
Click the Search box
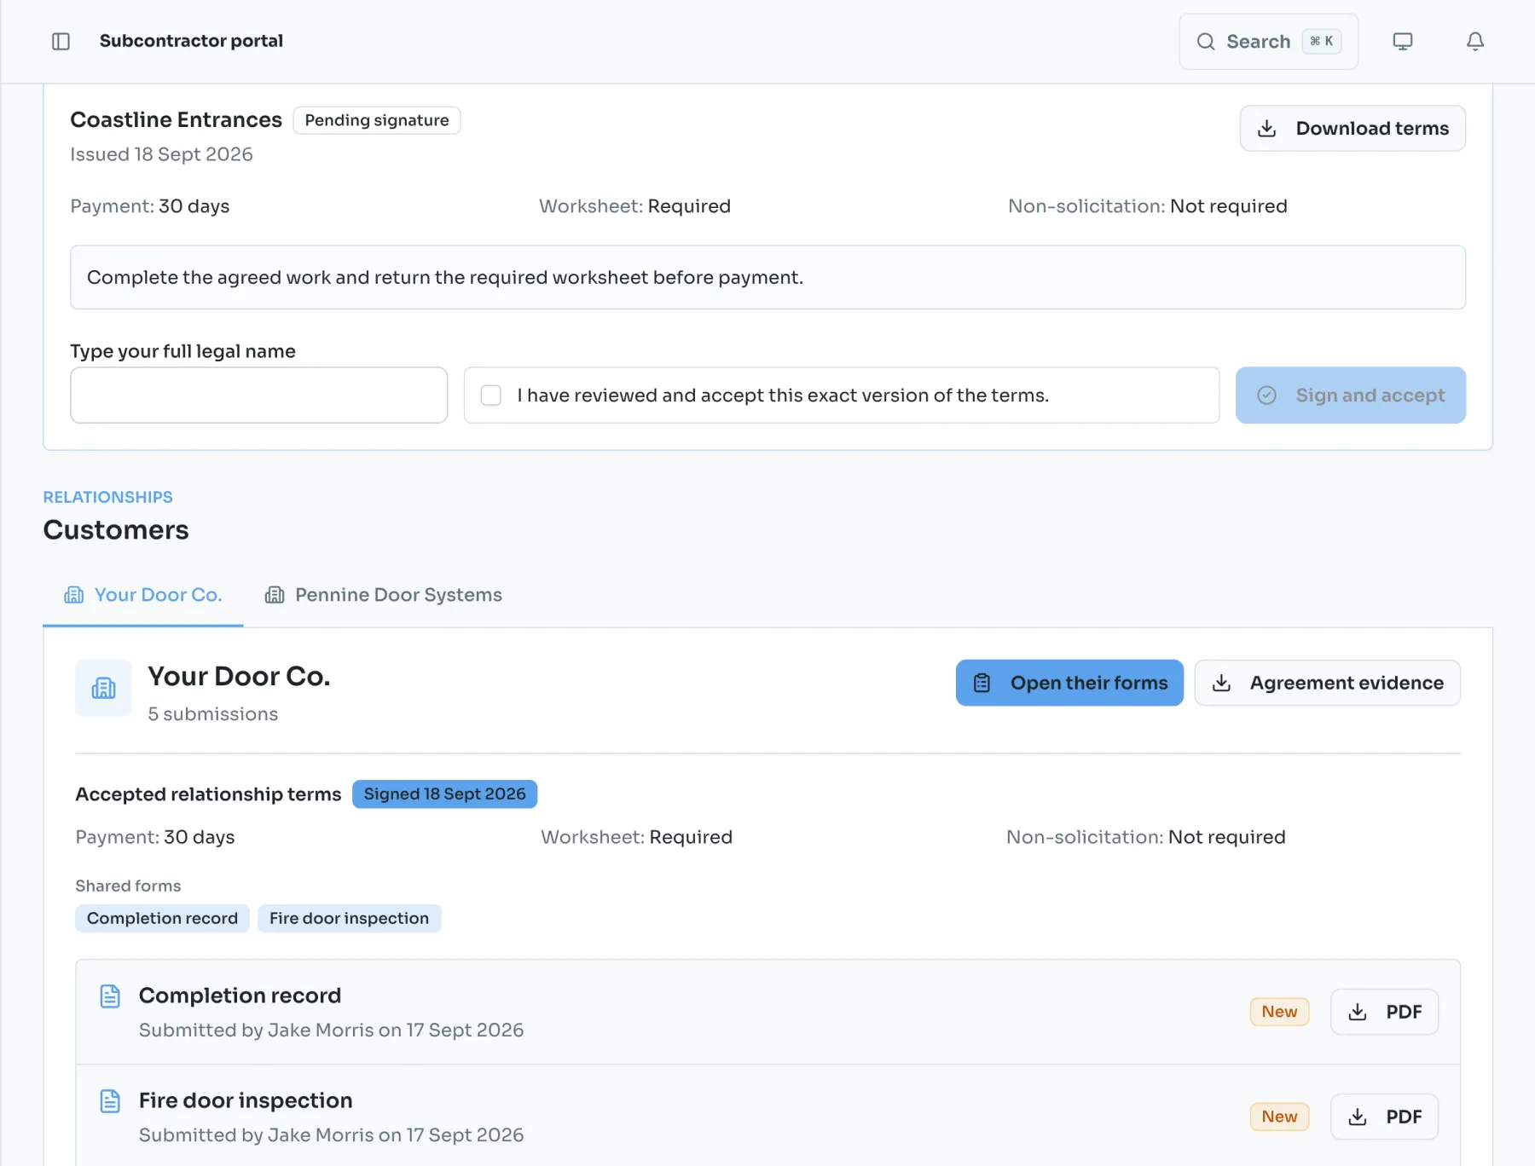click(x=1268, y=41)
